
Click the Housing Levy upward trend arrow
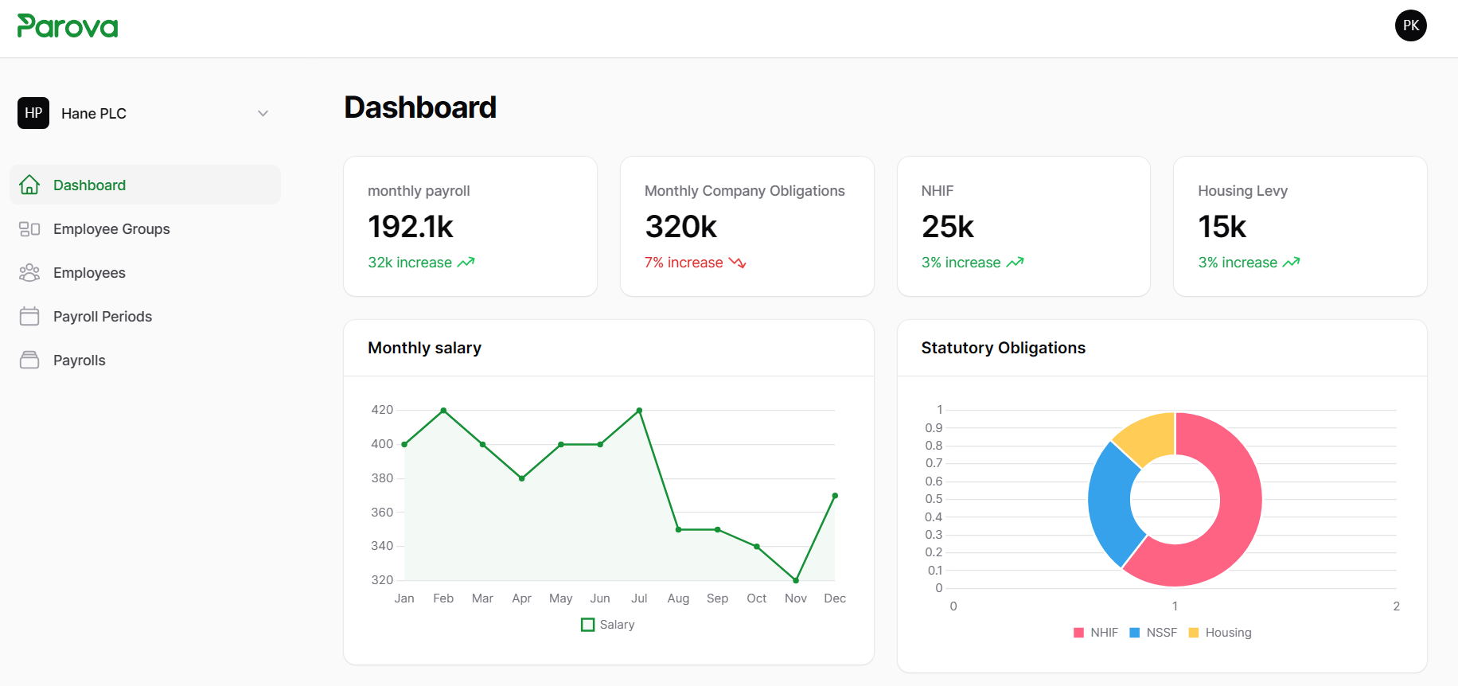1292,262
